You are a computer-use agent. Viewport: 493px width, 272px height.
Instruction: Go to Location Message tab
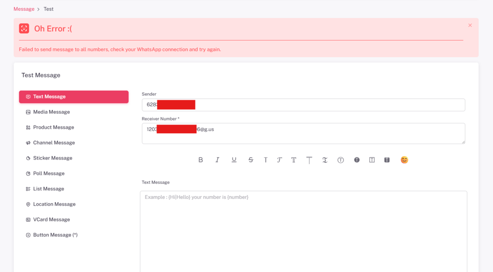(54, 204)
